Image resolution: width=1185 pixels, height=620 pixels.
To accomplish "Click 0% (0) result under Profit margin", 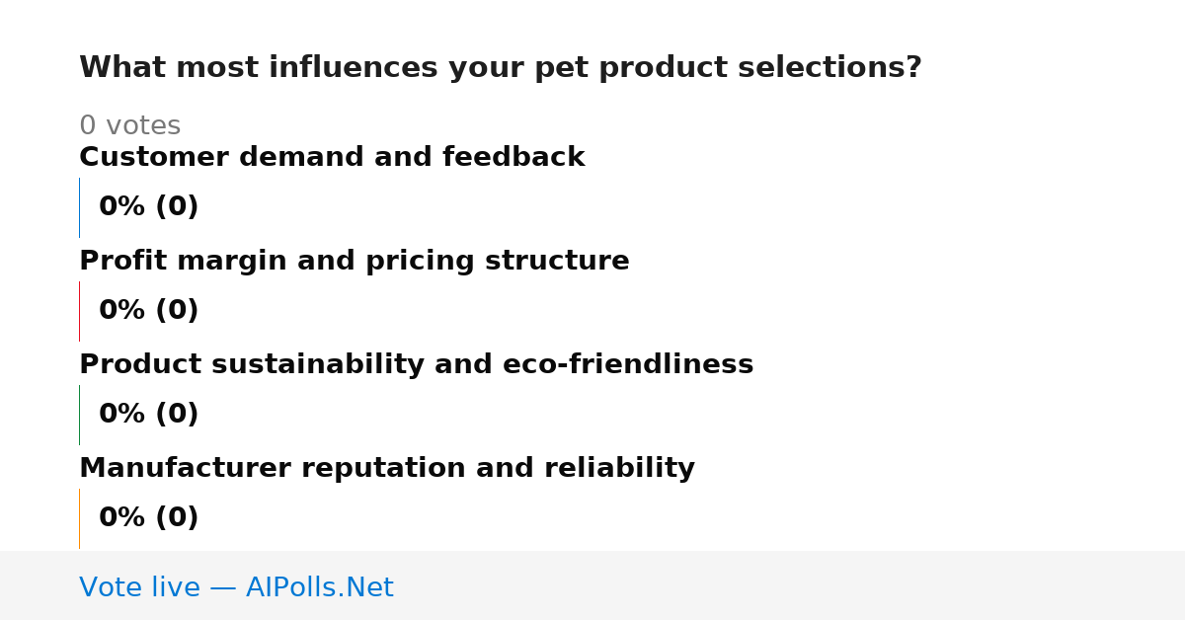I will [x=149, y=311].
